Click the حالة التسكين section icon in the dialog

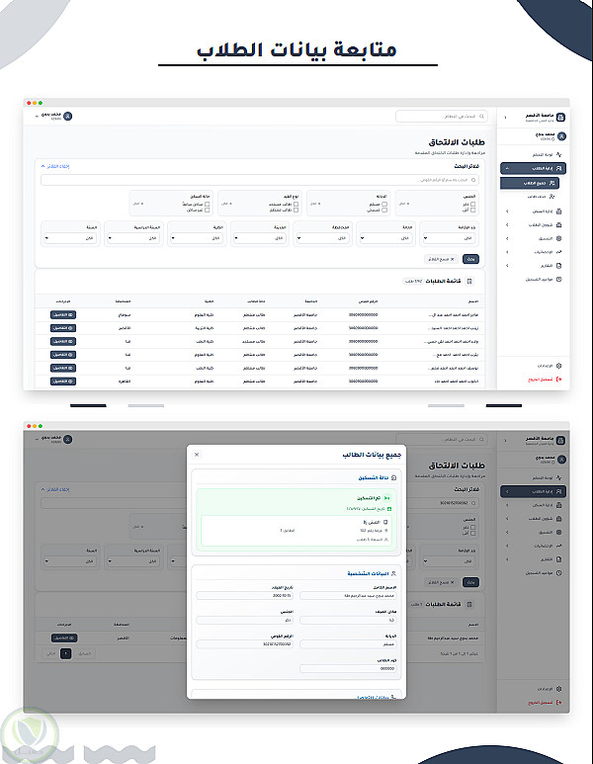(x=394, y=477)
